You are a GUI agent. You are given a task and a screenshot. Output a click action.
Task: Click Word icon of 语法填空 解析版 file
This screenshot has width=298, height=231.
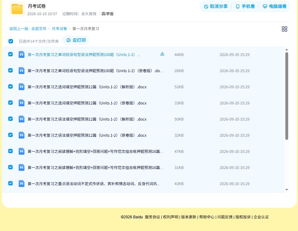[x=22, y=119]
